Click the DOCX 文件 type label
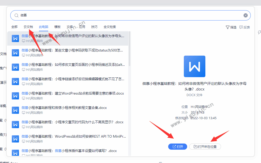 tap(194, 95)
